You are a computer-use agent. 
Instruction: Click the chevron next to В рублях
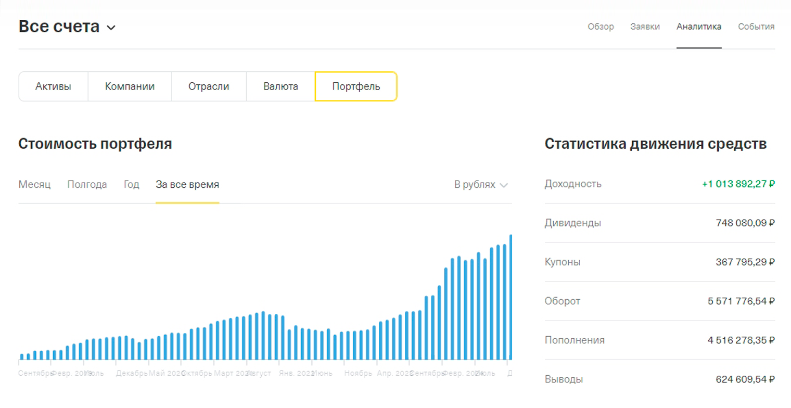click(x=504, y=185)
